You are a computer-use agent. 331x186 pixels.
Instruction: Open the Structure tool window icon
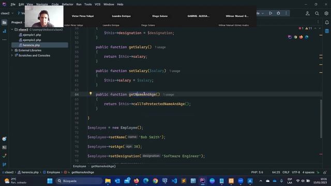(x=4, y=31)
